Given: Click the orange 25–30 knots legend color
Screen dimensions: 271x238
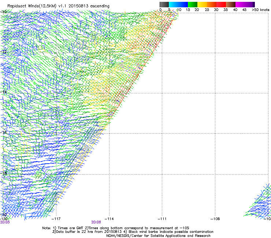Looking at the screenshot, I should pos(212,4).
